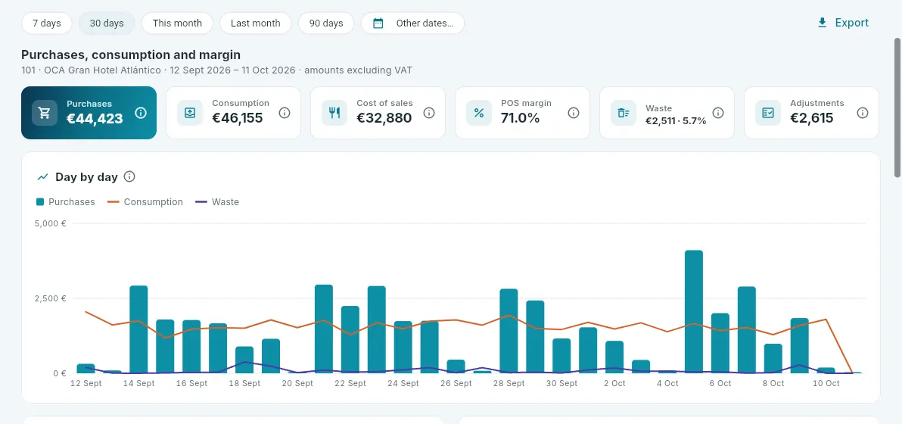Image resolution: width=902 pixels, height=424 pixels.
Task: Click the 10 Oct axis label
Action: point(826,383)
